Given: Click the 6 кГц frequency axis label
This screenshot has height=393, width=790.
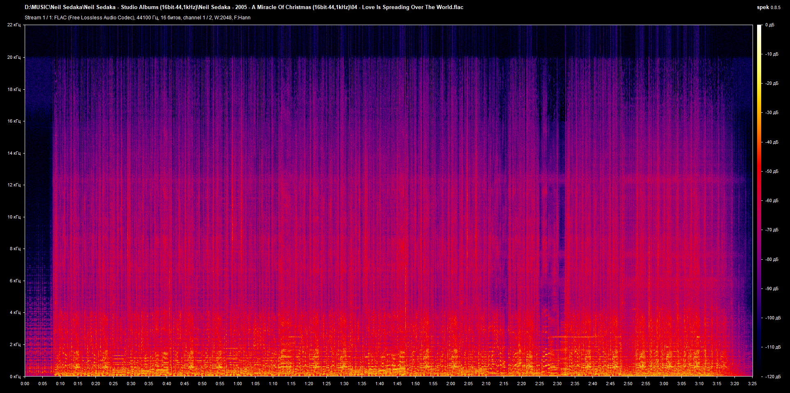Looking at the screenshot, I should tap(15, 281).
